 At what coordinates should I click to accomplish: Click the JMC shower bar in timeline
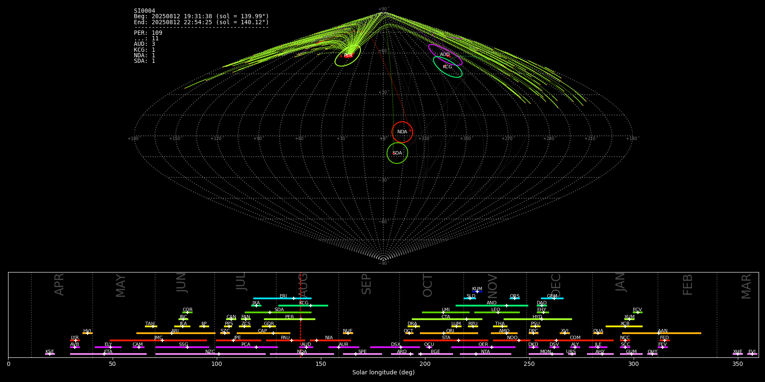pos(159,340)
